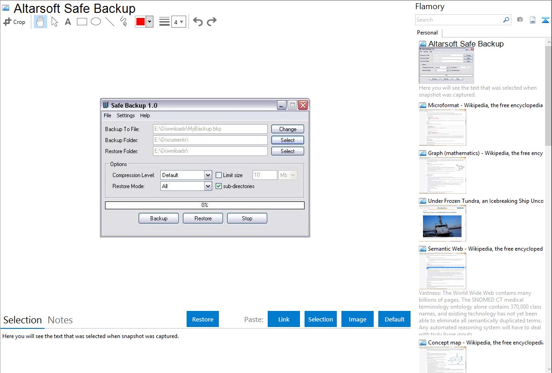Screen dimensions: 552x373
Task: Open the Concept map snapshot title
Action: click(485, 342)
